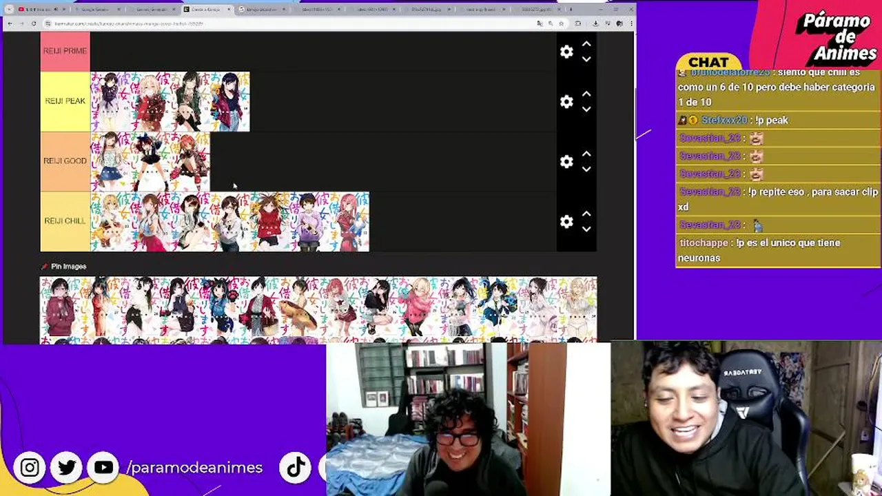This screenshot has width=882, height=496.
Task: Select magenta-jacket jeans cover in REIJI PEAK
Action: coord(229,101)
